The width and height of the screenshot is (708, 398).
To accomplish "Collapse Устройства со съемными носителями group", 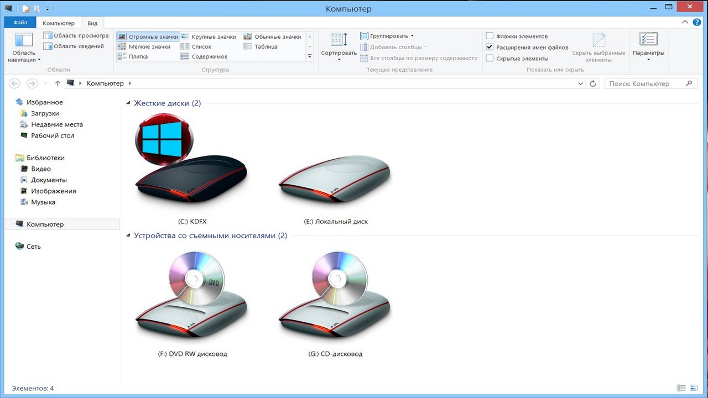I will [129, 236].
